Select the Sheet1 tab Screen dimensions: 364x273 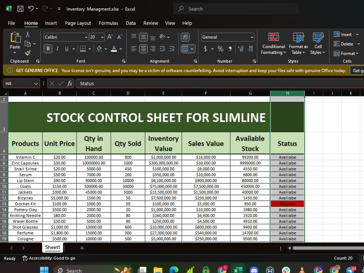(x=53, y=248)
